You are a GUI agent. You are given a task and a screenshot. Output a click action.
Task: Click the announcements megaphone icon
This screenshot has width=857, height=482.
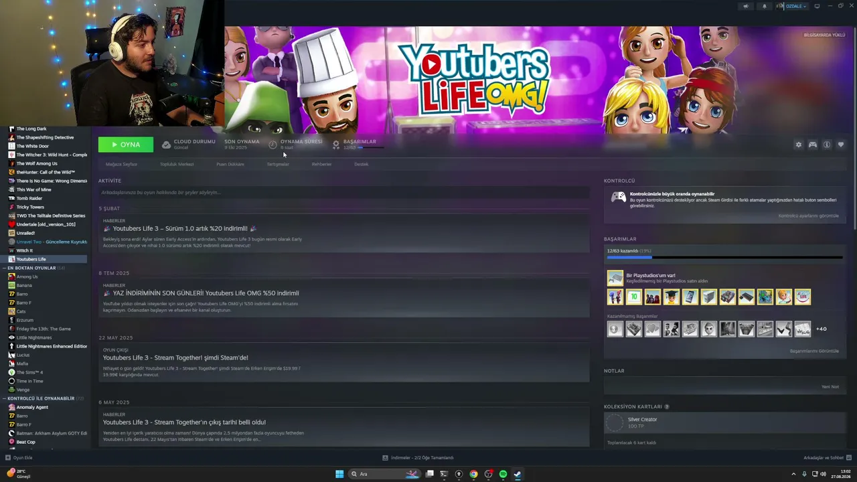[745, 6]
